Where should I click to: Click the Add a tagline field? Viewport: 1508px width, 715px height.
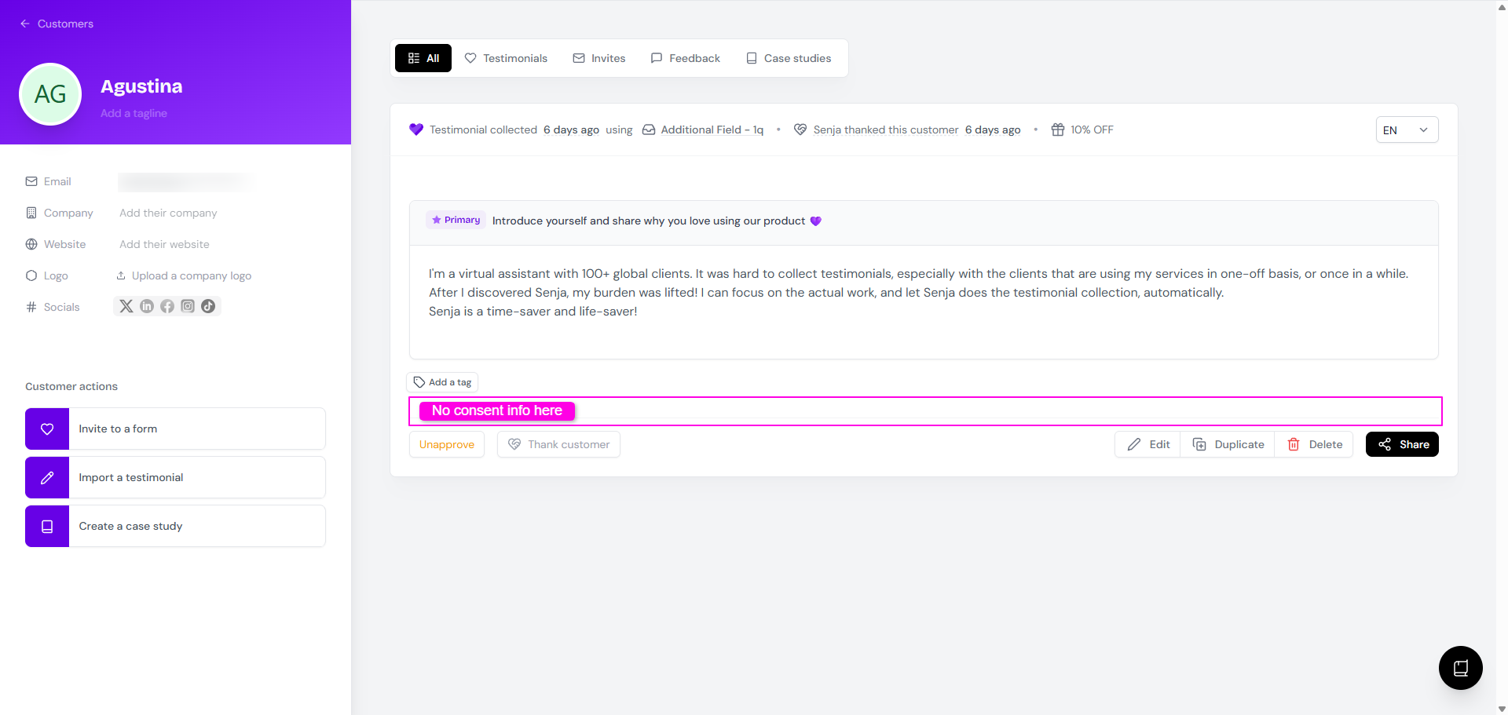tap(134, 113)
